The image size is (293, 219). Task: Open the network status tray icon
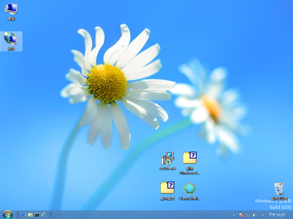coord(248,215)
